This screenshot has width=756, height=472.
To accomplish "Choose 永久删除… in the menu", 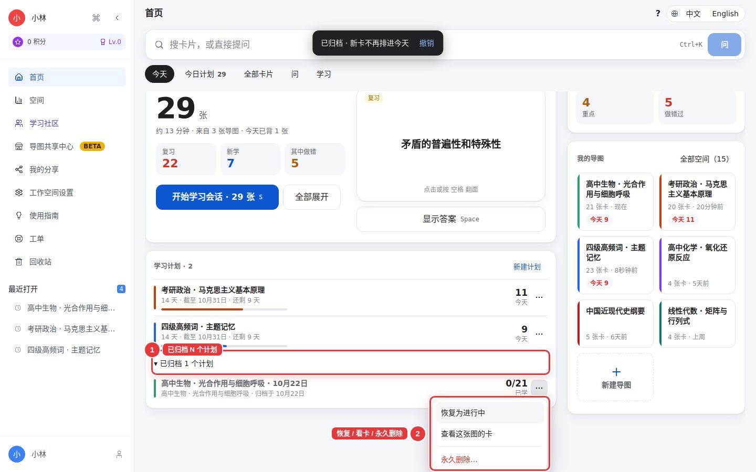I will [489, 459].
